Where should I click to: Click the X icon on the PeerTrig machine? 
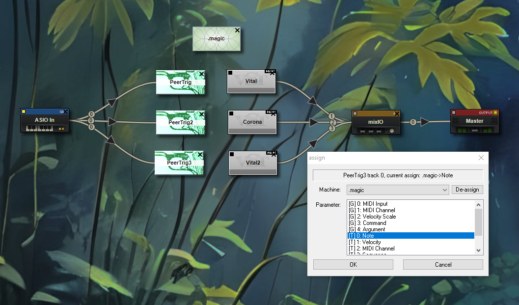(202, 74)
